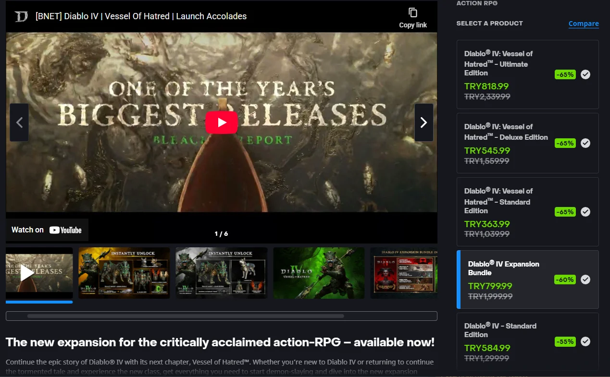
Task: Open the video title Launch Accolades link
Action: coord(141,16)
